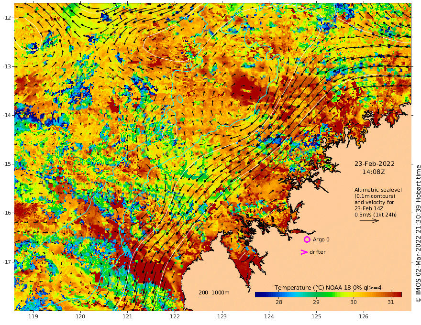421x325 pixels.
Task: Click the 'drifter' label
Action: point(318,252)
